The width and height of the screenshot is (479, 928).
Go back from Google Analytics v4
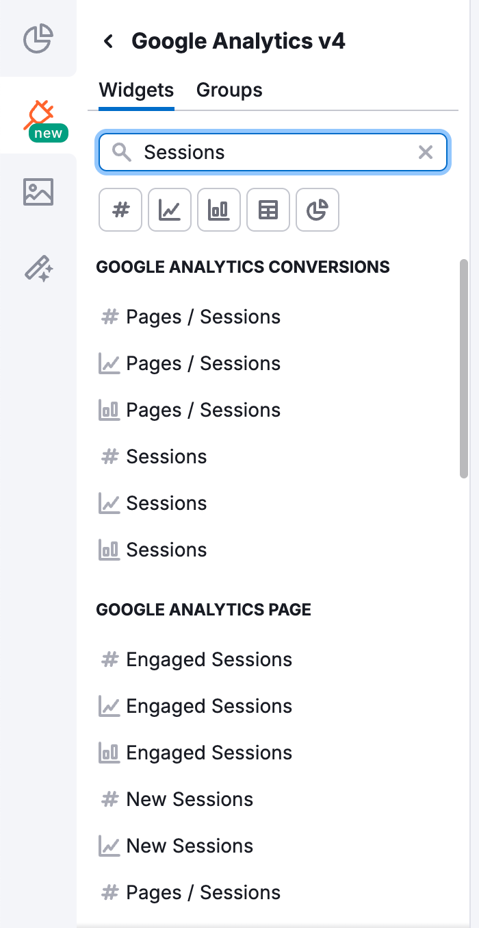[x=107, y=41]
